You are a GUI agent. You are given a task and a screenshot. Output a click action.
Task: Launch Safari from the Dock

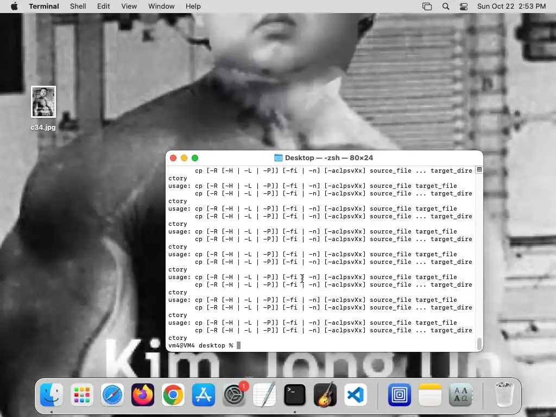[112, 395]
